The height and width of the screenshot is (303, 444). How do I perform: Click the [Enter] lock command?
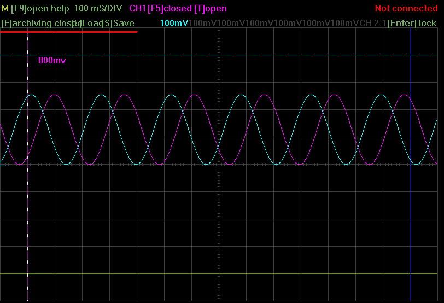coord(412,23)
